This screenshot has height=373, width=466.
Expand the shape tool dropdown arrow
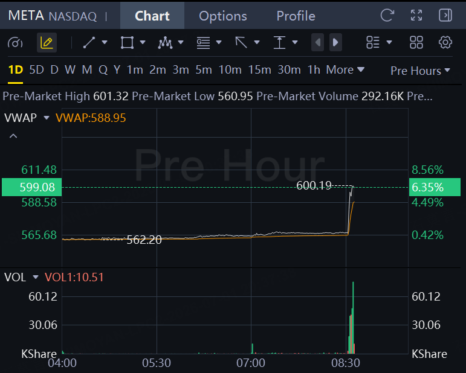tap(143, 42)
